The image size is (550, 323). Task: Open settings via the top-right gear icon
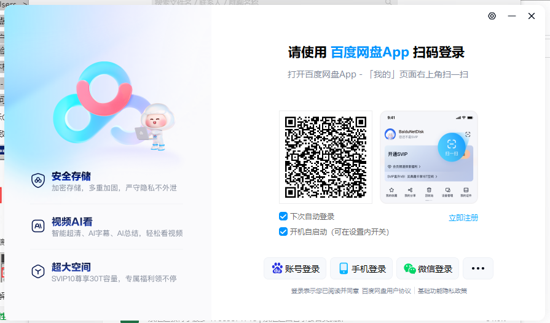click(x=492, y=16)
